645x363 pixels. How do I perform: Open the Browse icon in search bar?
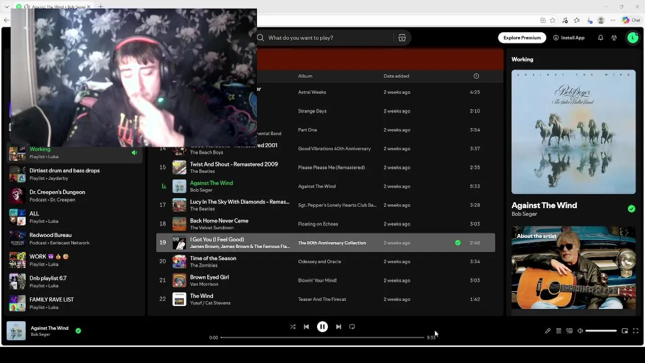click(402, 38)
